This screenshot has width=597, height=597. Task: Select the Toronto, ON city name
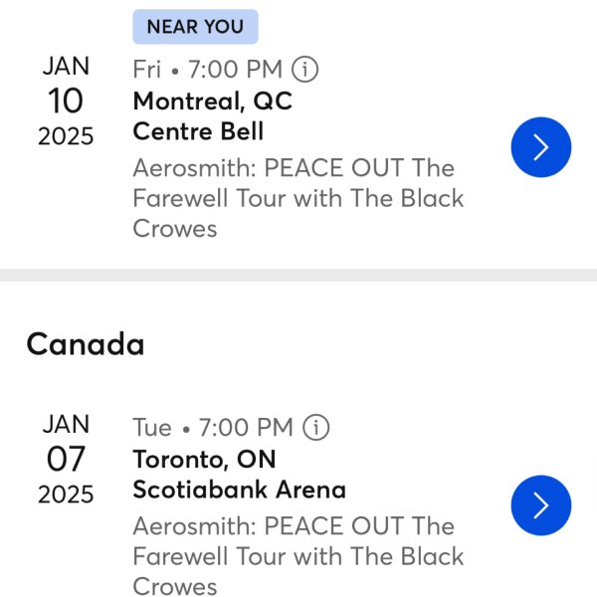(204, 459)
